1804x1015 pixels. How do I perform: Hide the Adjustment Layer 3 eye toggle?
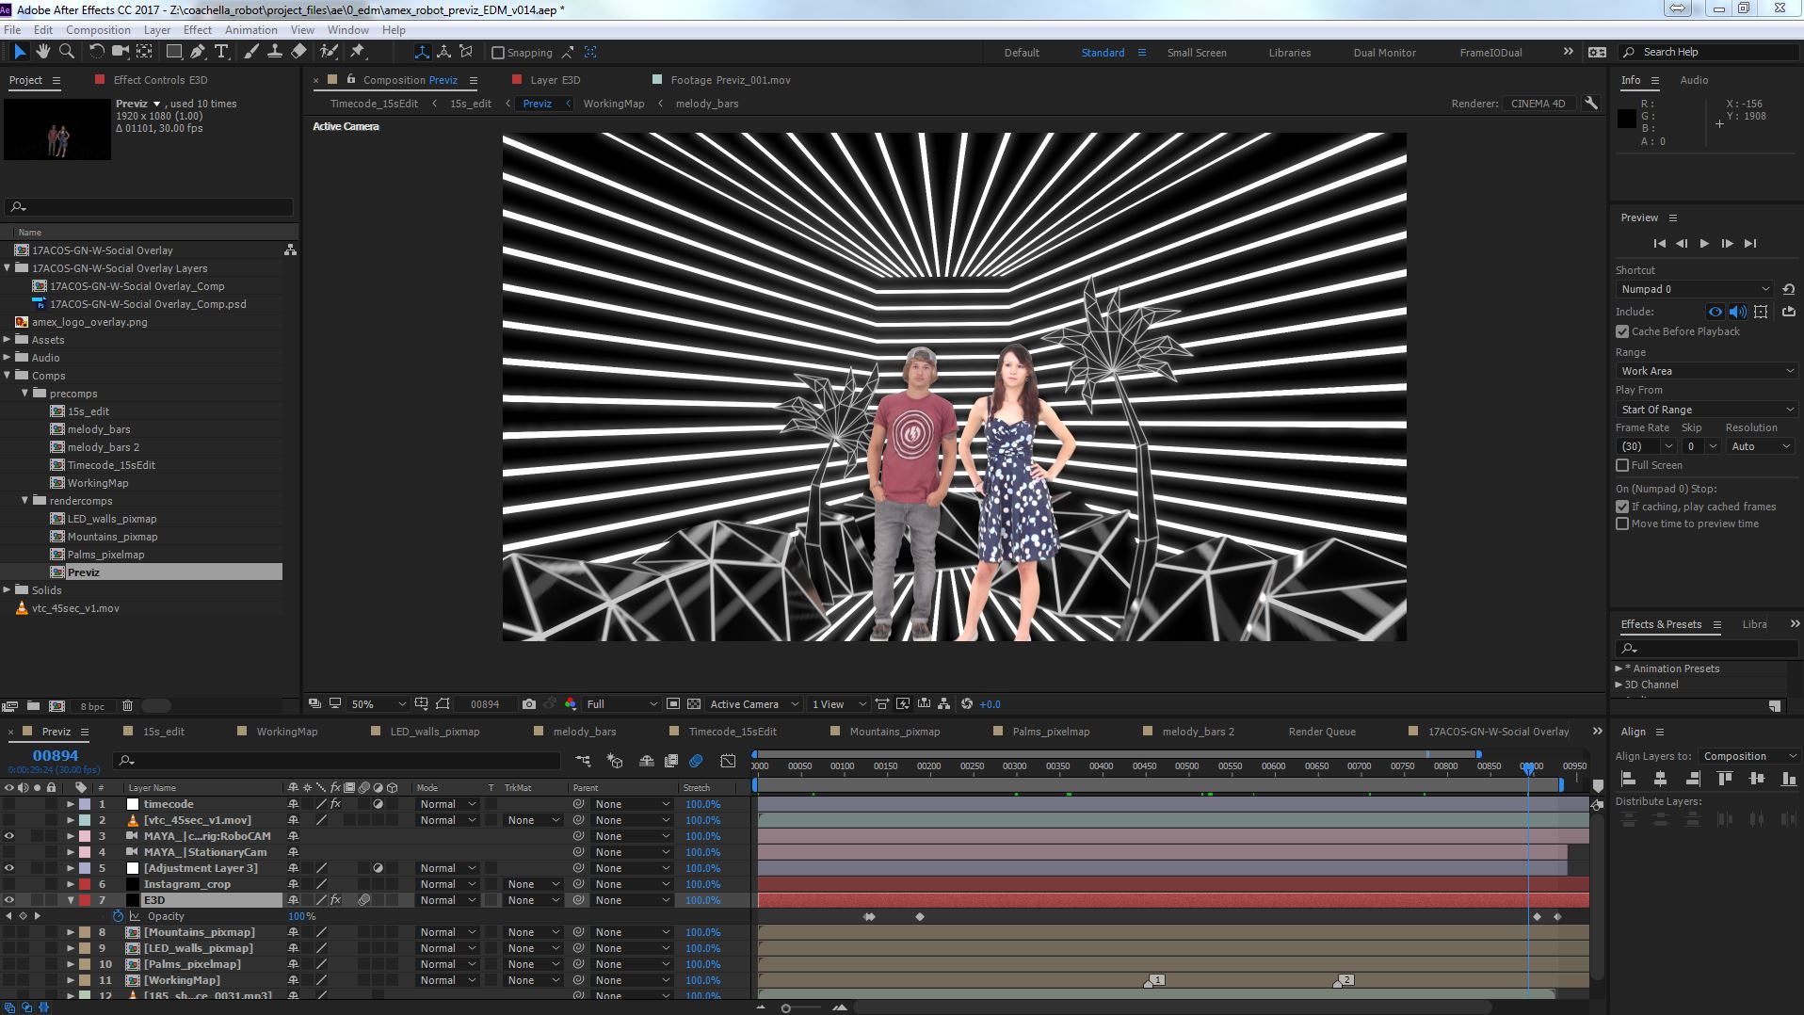(x=9, y=868)
